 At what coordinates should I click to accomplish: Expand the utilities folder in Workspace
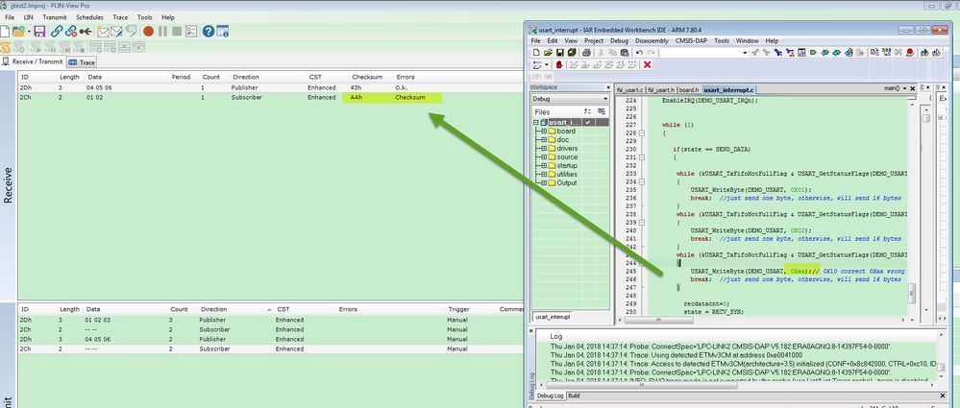[x=544, y=175]
